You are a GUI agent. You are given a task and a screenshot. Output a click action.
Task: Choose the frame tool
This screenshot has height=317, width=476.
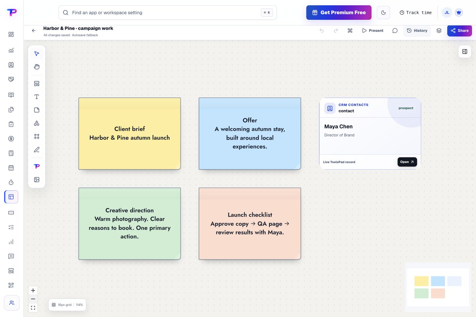coord(37,136)
